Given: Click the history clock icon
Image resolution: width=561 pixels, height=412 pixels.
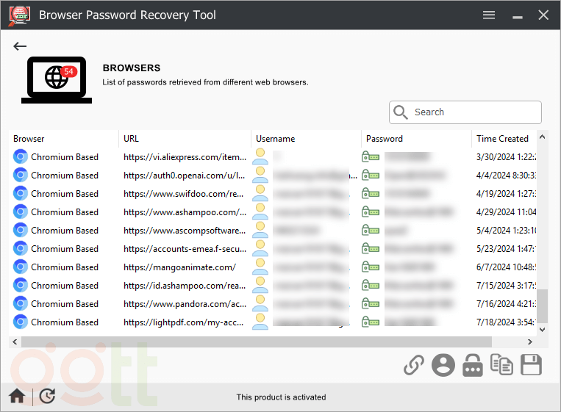Looking at the screenshot, I should 47,397.
